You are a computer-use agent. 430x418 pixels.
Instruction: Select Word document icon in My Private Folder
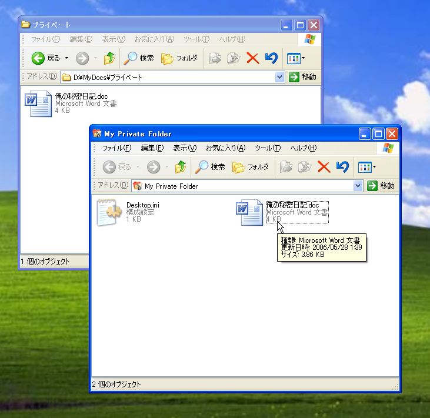tap(249, 212)
